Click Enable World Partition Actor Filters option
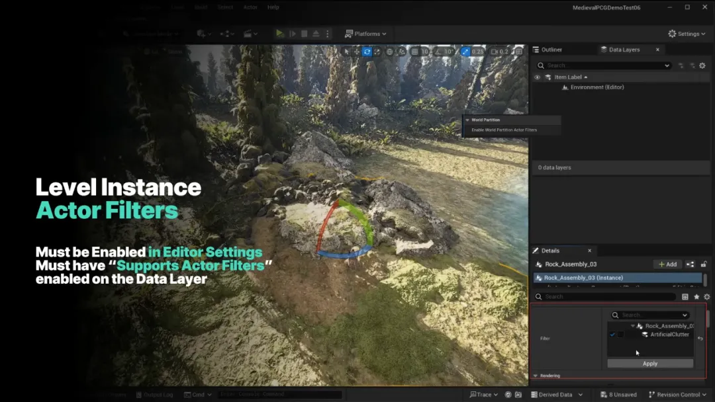 [504, 130]
